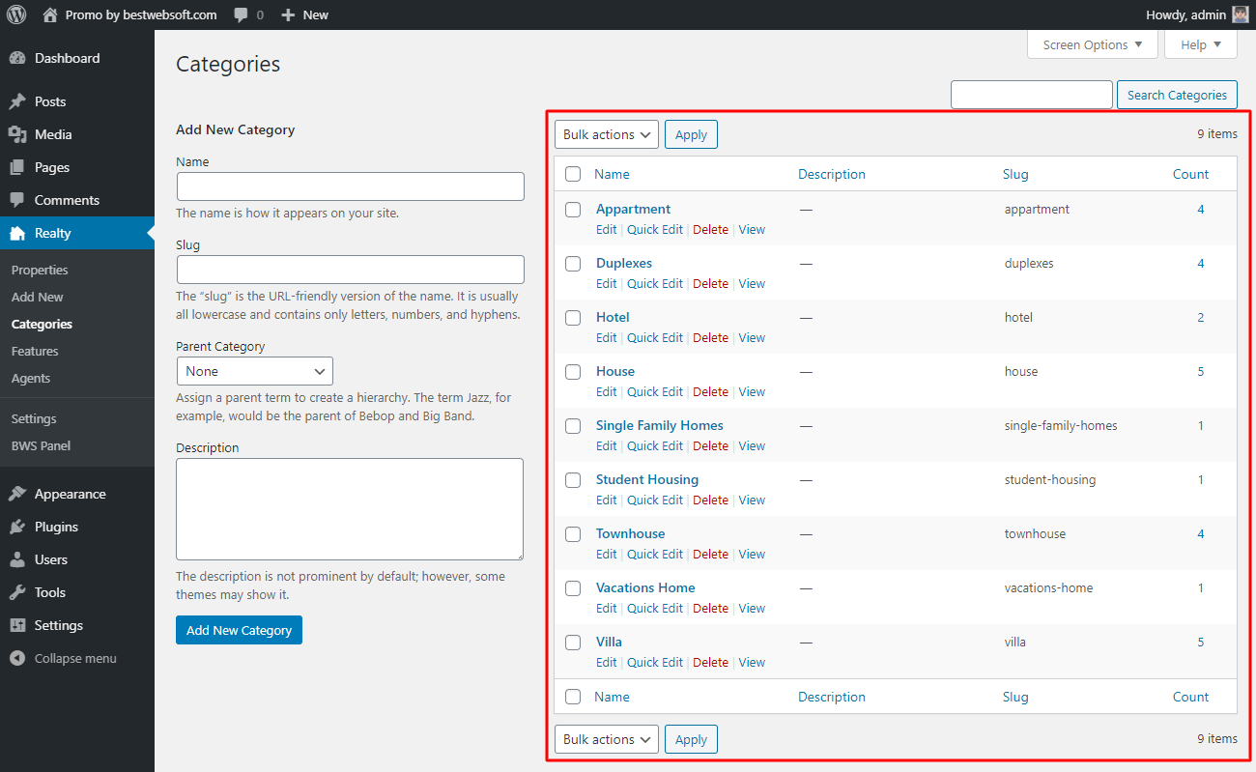Click the Settings sliders icon in sidebar
The width and height of the screenshot is (1256, 772).
click(x=17, y=625)
